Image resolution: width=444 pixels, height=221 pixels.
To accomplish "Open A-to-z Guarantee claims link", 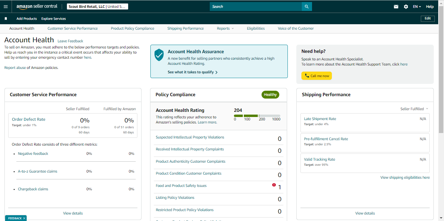I will pos(38,171).
